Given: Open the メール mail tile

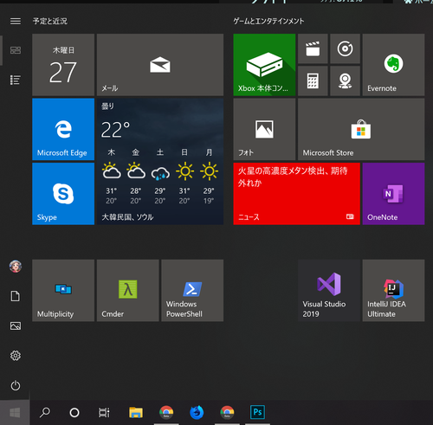Looking at the screenshot, I should pyautogui.click(x=160, y=65).
